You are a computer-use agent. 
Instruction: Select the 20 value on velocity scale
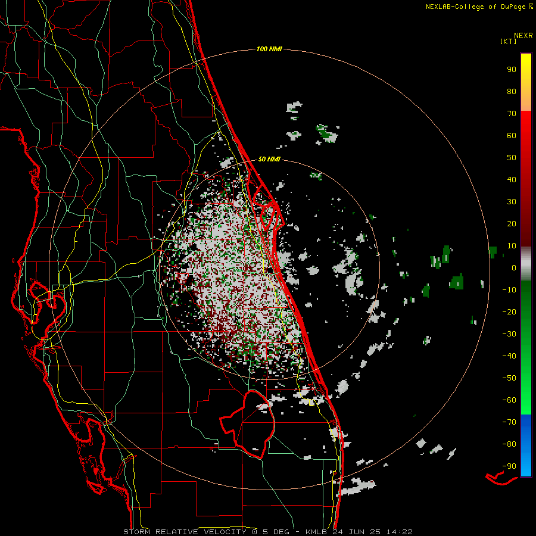point(512,223)
